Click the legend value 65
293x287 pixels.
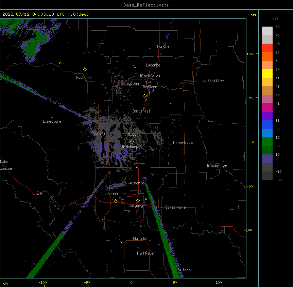pyautogui.click(x=277, y=44)
